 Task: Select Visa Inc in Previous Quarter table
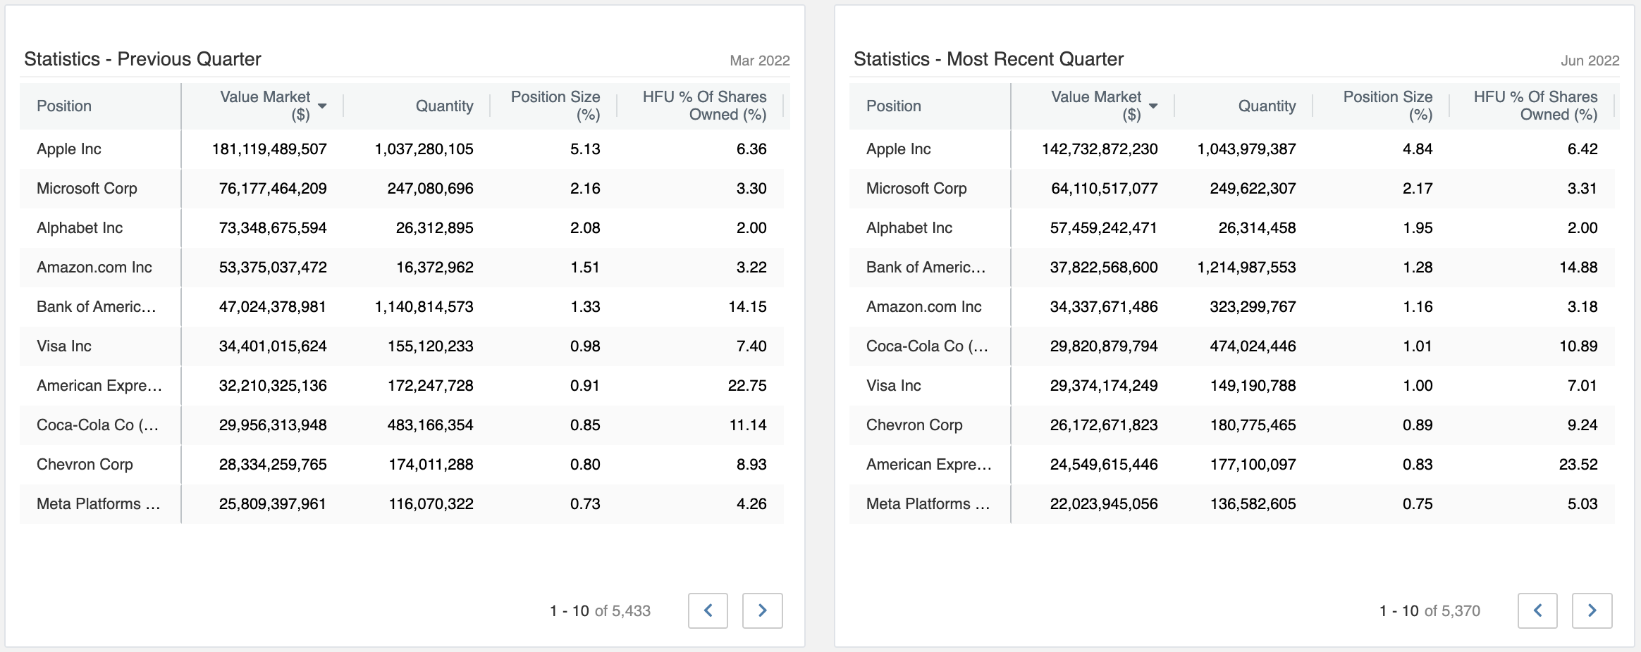tap(64, 346)
